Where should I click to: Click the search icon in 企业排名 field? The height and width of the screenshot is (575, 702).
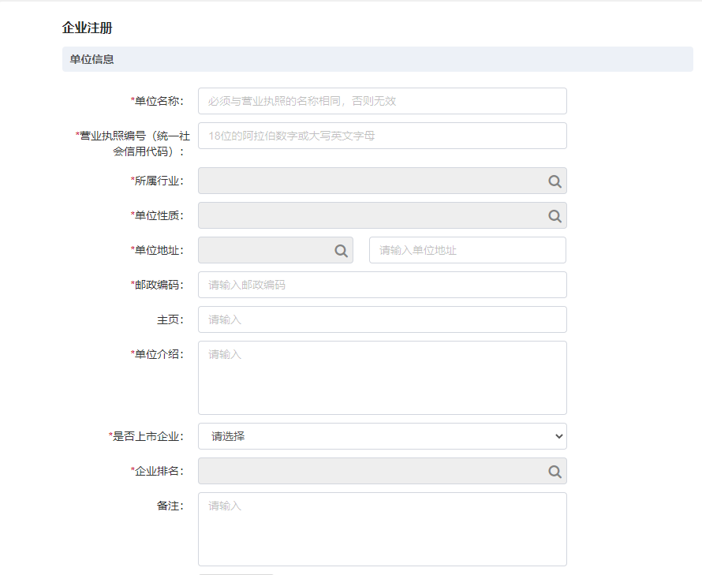point(555,472)
